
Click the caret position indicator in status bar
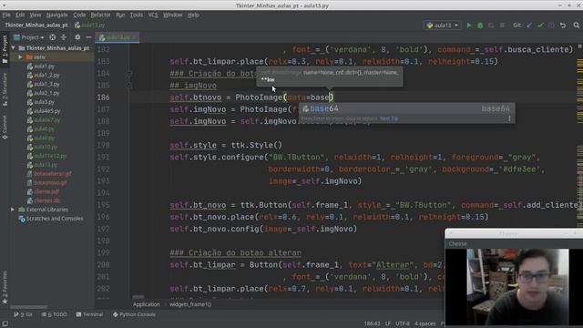pyautogui.click(x=373, y=323)
